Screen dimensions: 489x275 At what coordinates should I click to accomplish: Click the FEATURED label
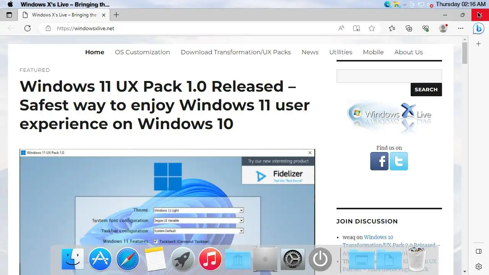(x=35, y=70)
